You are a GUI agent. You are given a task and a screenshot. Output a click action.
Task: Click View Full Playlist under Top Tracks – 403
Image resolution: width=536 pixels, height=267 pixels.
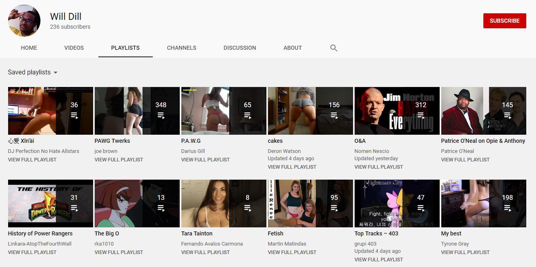[379, 260]
